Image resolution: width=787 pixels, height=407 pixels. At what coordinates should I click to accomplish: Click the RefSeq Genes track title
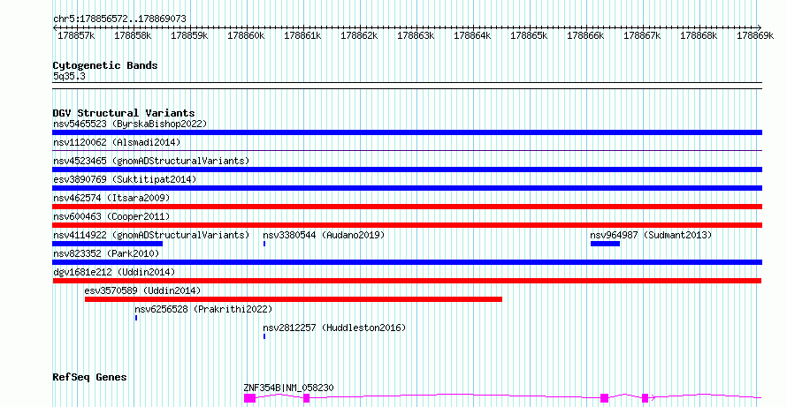90,377
